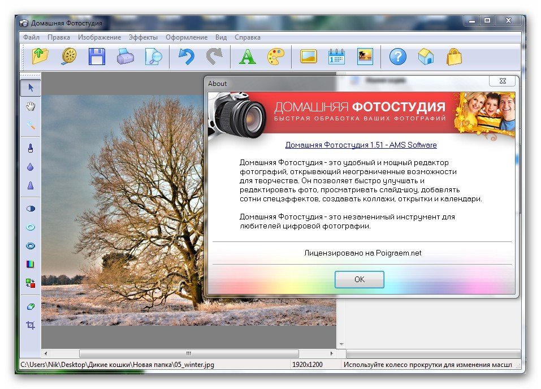The height and width of the screenshot is (389, 541).
Task: Click the printer icon in the toolbar
Action: (125, 57)
